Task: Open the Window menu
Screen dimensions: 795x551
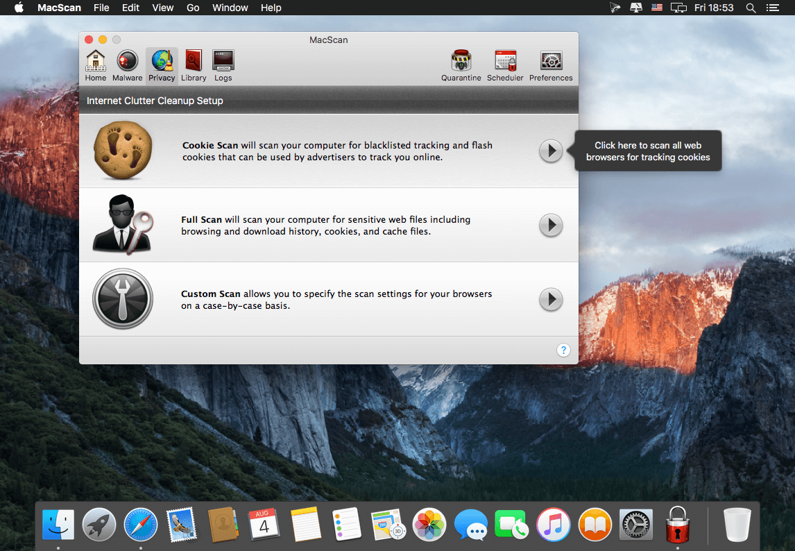Action: (230, 8)
